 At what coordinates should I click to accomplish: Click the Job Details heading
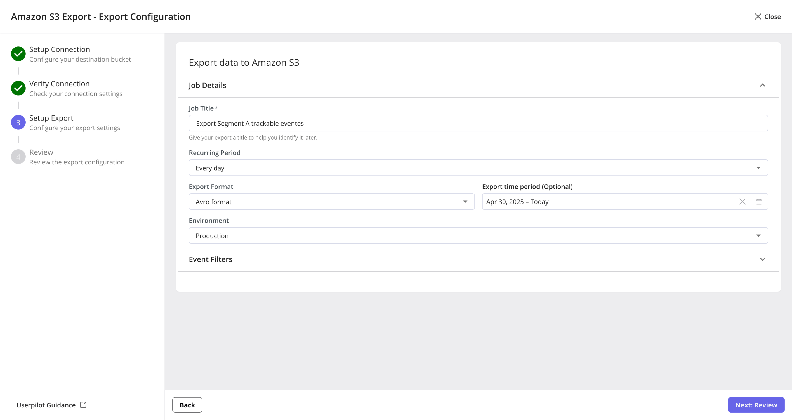(207, 85)
